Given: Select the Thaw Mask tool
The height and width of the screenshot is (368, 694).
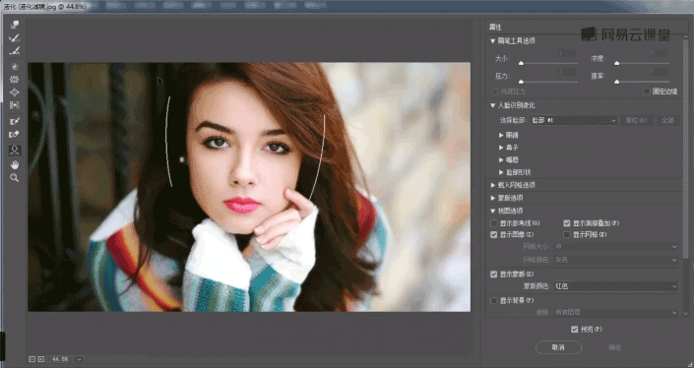Looking at the screenshot, I should click(x=15, y=135).
